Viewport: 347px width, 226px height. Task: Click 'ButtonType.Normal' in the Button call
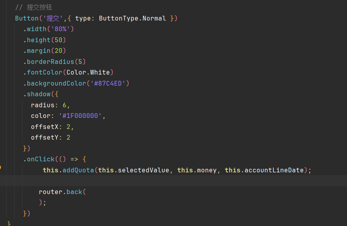point(132,18)
